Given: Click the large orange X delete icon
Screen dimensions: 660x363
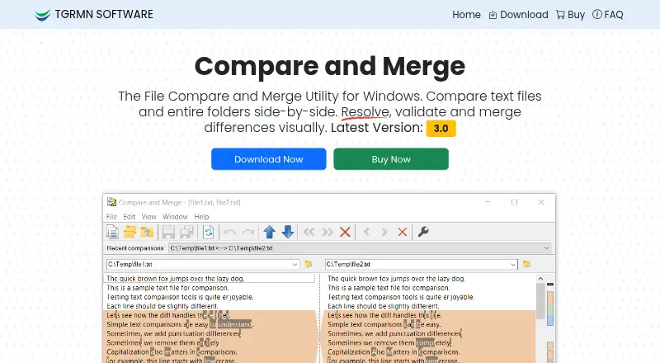Looking at the screenshot, I should pyautogui.click(x=345, y=232).
